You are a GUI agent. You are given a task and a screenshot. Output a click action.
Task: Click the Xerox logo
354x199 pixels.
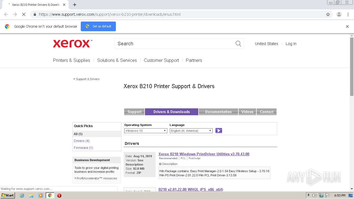point(72,44)
